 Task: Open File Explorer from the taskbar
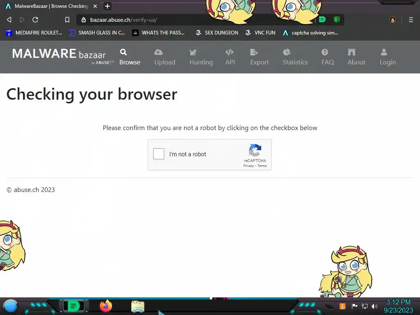[x=138, y=307]
